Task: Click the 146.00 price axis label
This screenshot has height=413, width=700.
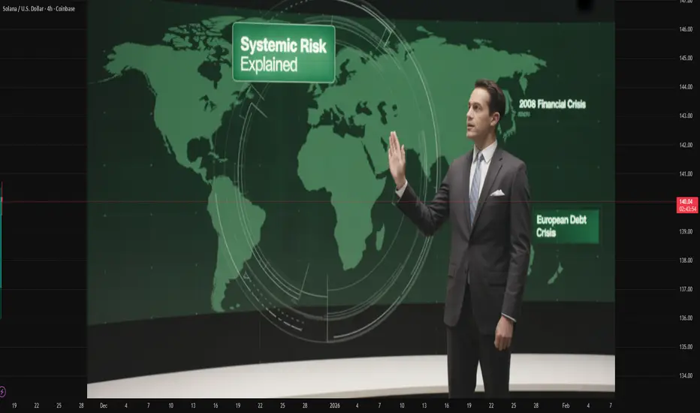Action: [x=686, y=29]
